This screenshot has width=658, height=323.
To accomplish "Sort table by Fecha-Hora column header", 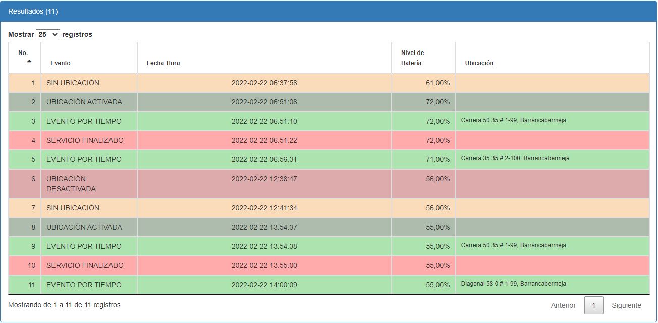I will tap(163, 63).
